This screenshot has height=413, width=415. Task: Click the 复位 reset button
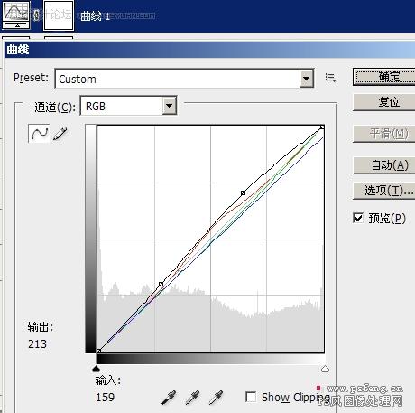[384, 102]
